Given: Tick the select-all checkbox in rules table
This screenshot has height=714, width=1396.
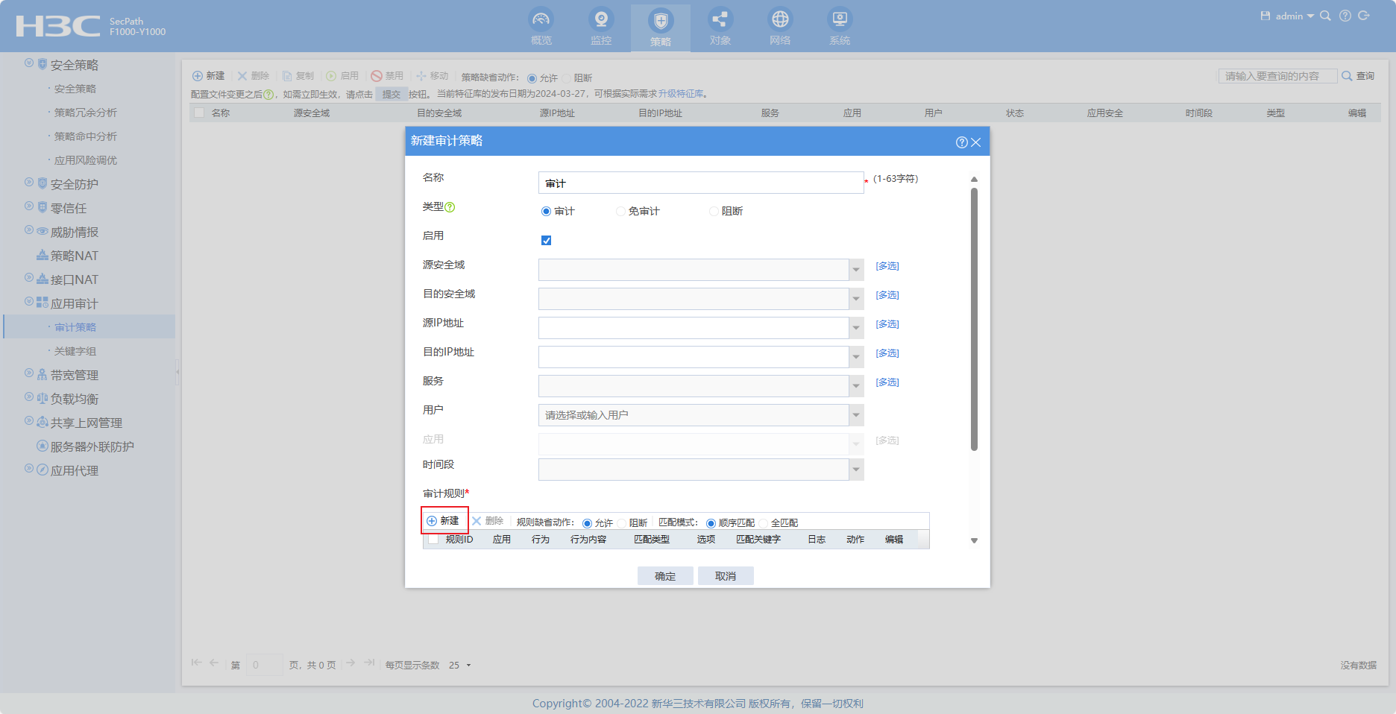Looking at the screenshot, I should coord(433,539).
